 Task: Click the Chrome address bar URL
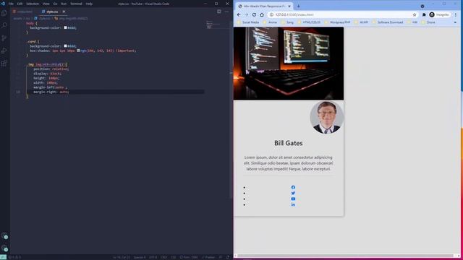pyautogui.click(x=294, y=14)
